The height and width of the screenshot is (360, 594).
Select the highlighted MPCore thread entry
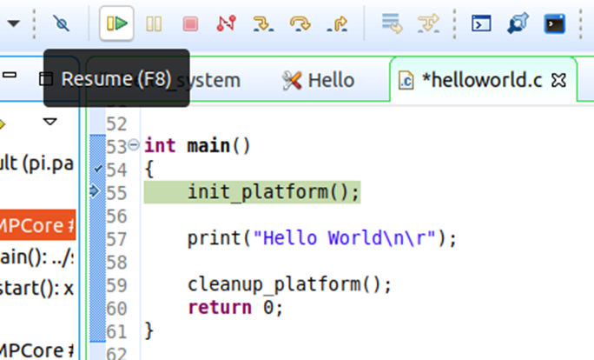coord(38,226)
